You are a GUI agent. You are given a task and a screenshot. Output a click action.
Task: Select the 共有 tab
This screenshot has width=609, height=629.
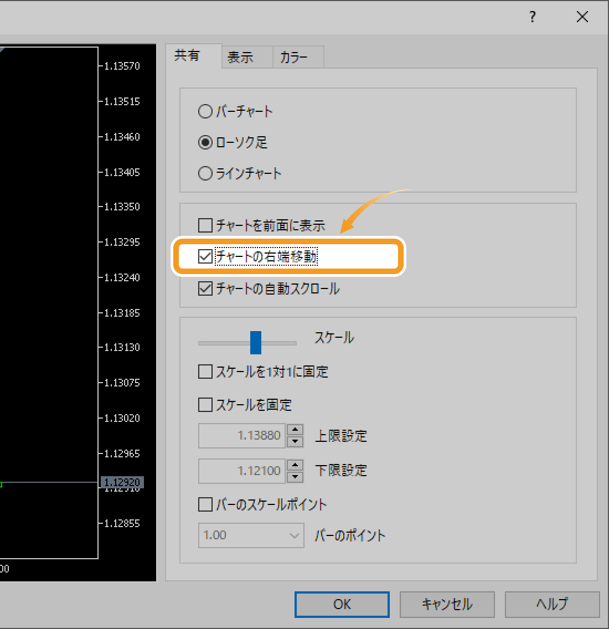[193, 56]
